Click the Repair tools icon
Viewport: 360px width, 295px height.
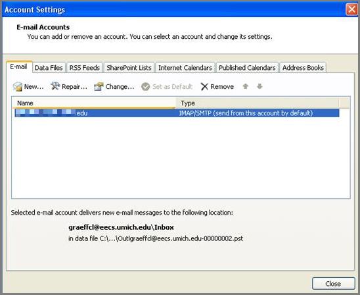coord(55,86)
